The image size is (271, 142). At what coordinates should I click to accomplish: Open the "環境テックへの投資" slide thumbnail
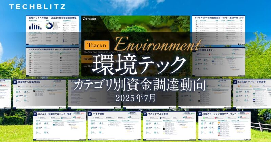click(53, 30)
